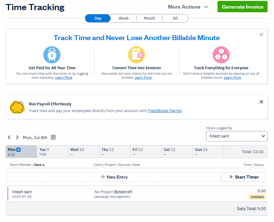Viewport: 274px width, 222px height.
Task: Go to previous day using left arrow
Action: 9,137
